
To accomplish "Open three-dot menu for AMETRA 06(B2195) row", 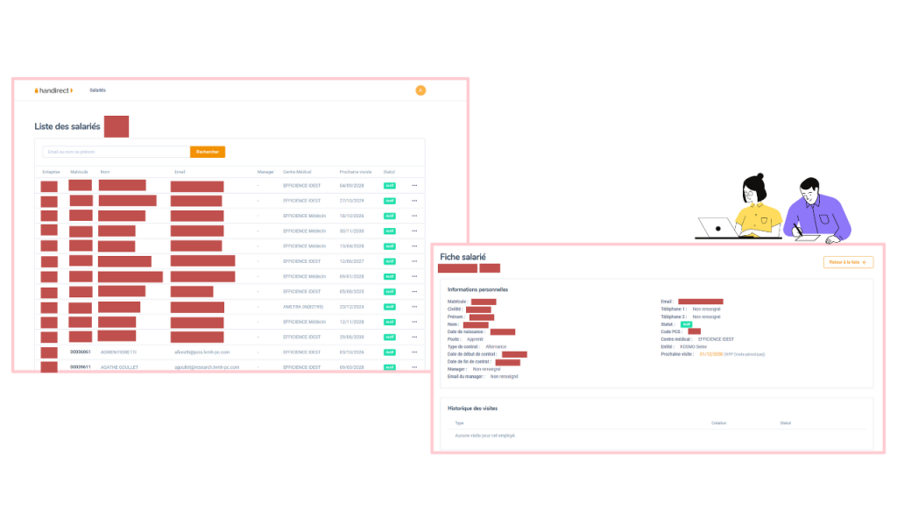I will pos(414,307).
